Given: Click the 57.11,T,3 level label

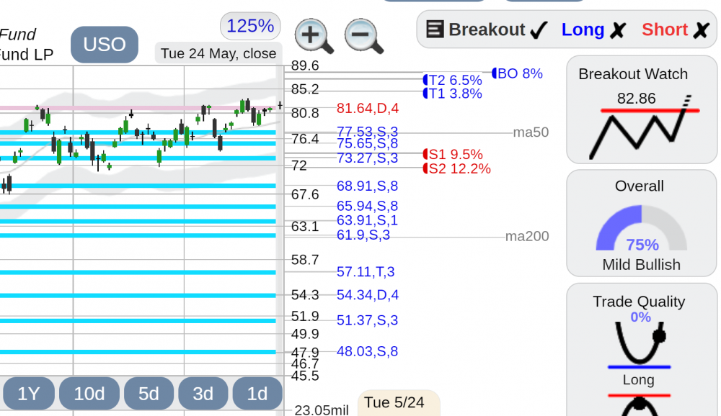Looking at the screenshot, I should [365, 272].
